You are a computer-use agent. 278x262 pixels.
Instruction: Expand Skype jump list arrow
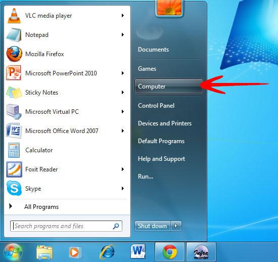(123, 188)
